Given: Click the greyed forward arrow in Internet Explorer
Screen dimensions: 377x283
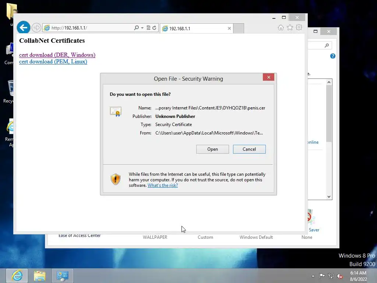Looking at the screenshot, I should coord(36,28).
